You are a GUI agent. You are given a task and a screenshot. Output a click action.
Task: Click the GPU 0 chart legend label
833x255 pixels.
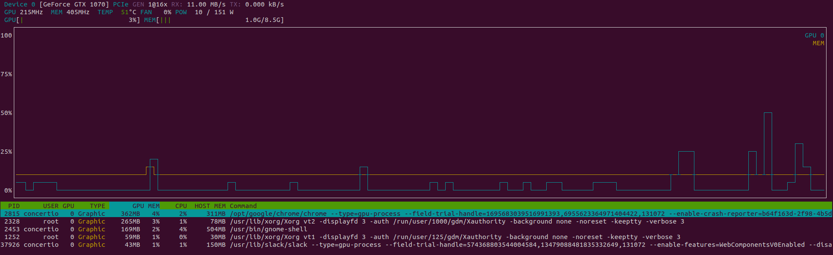point(814,35)
